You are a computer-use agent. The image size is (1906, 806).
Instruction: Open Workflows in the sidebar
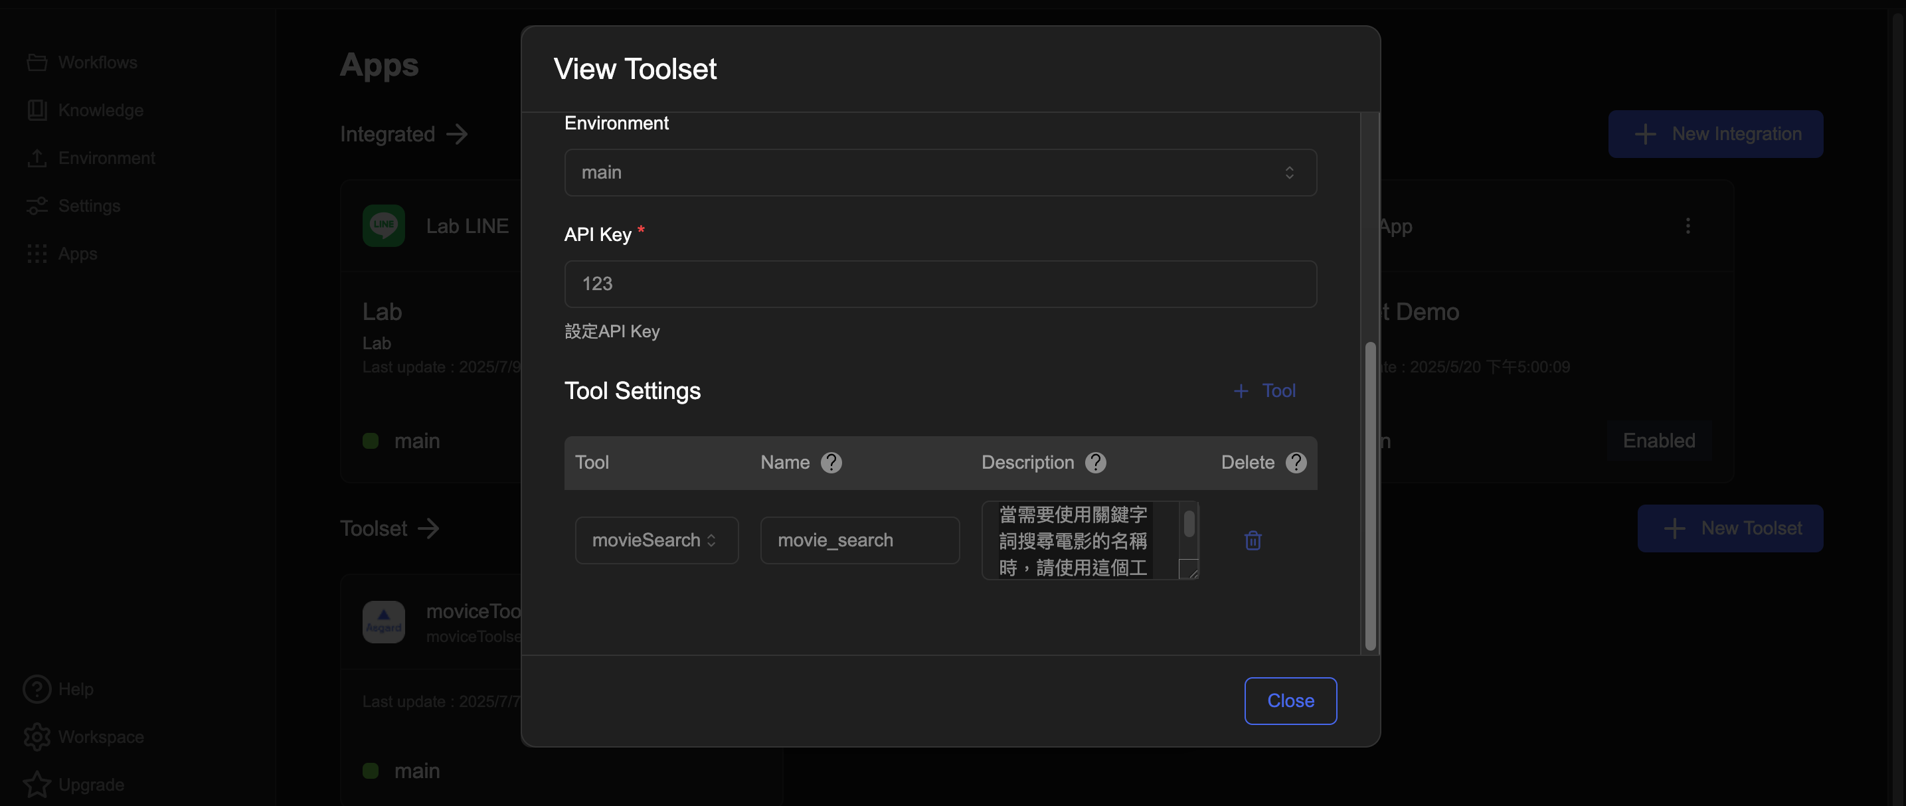tap(97, 62)
